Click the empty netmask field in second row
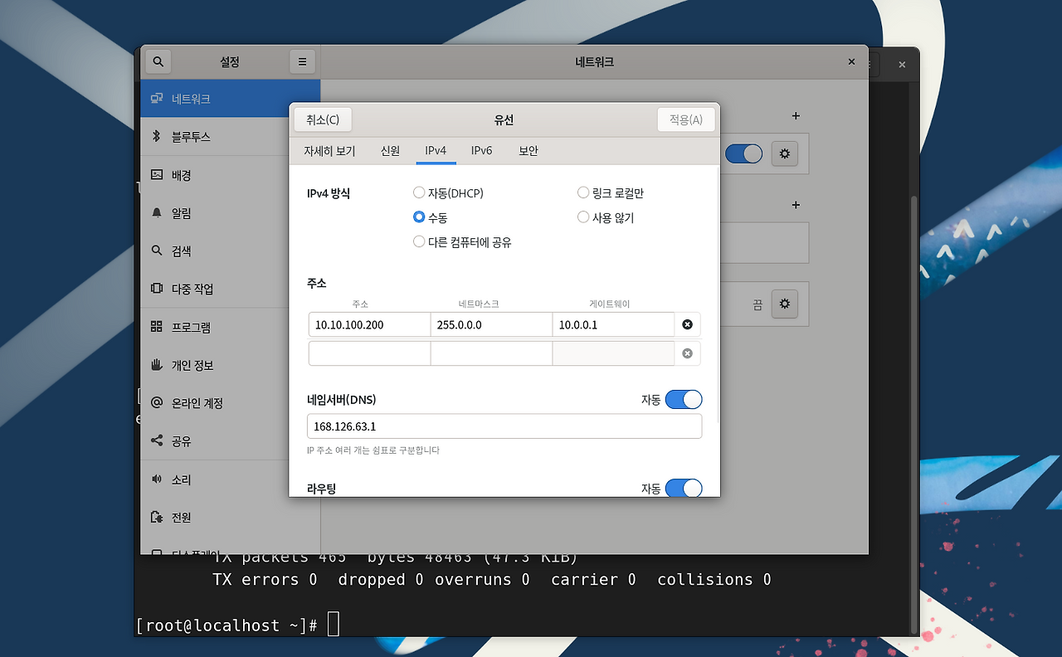Screen dimensions: 1062x657 pyautogui.click(x=491, y=353)
